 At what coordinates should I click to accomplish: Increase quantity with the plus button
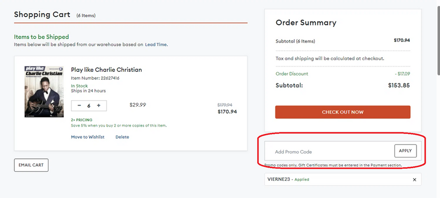(98, 106)
